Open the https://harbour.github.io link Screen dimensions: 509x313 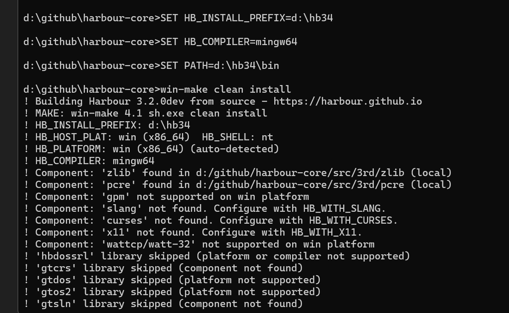347,101
